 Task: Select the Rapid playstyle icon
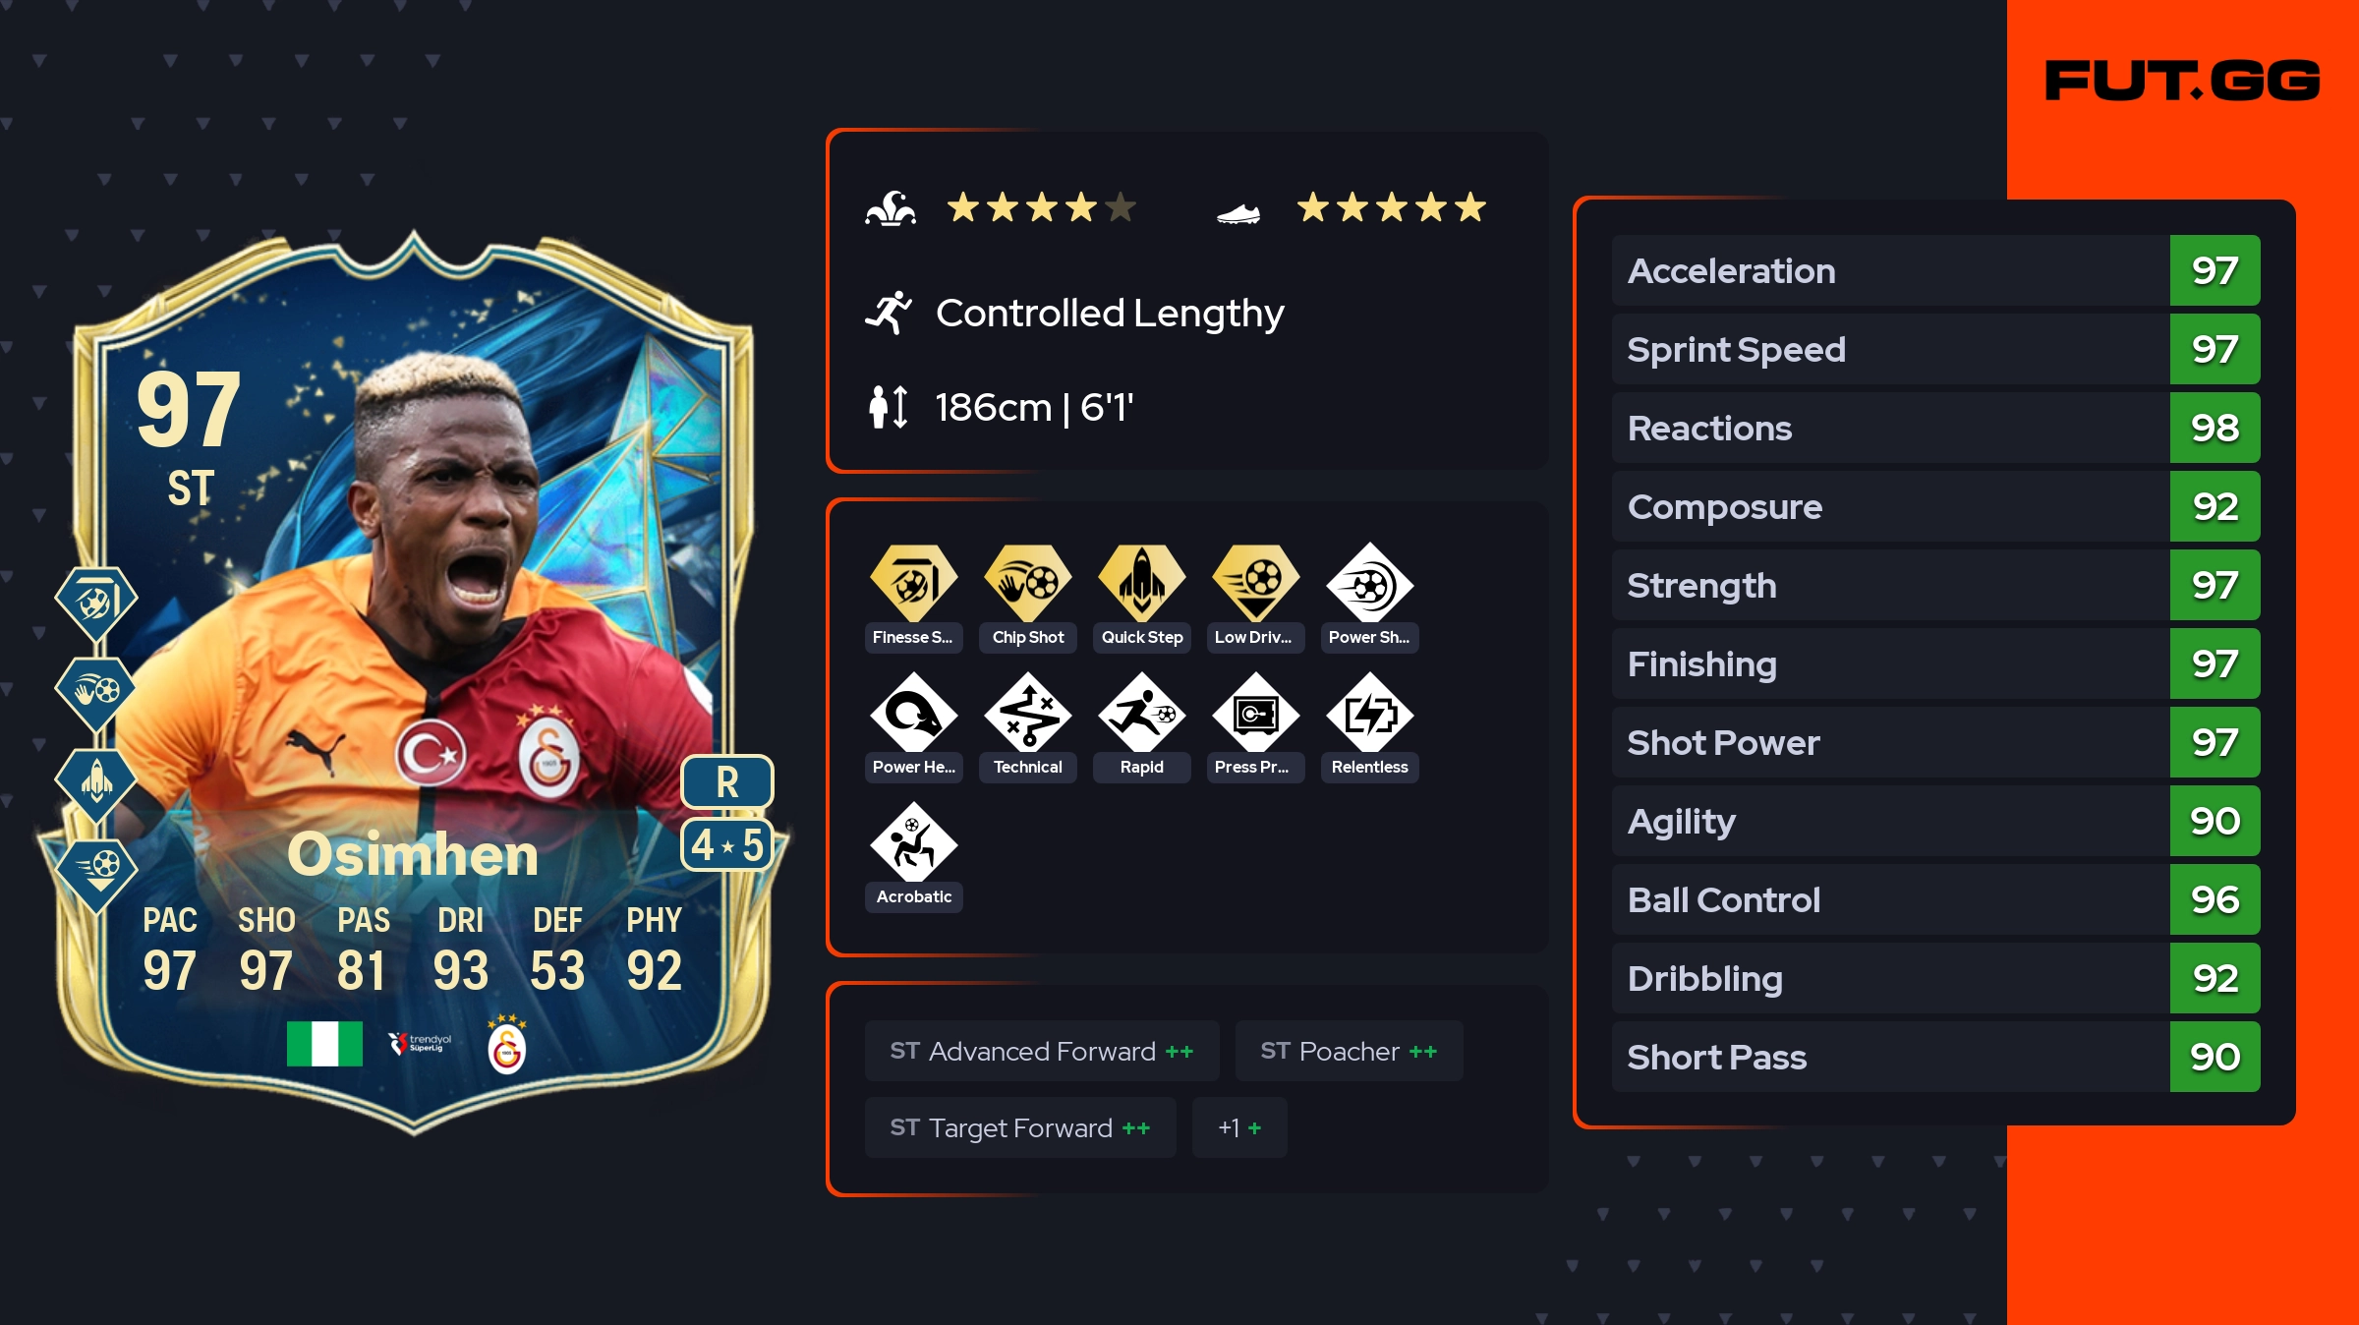[1142, 715]
